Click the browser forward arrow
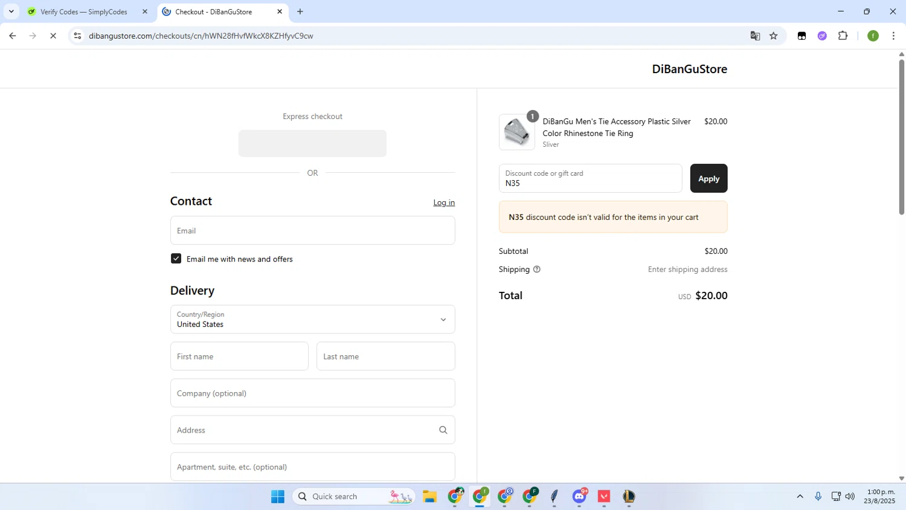 click(33, 36)
